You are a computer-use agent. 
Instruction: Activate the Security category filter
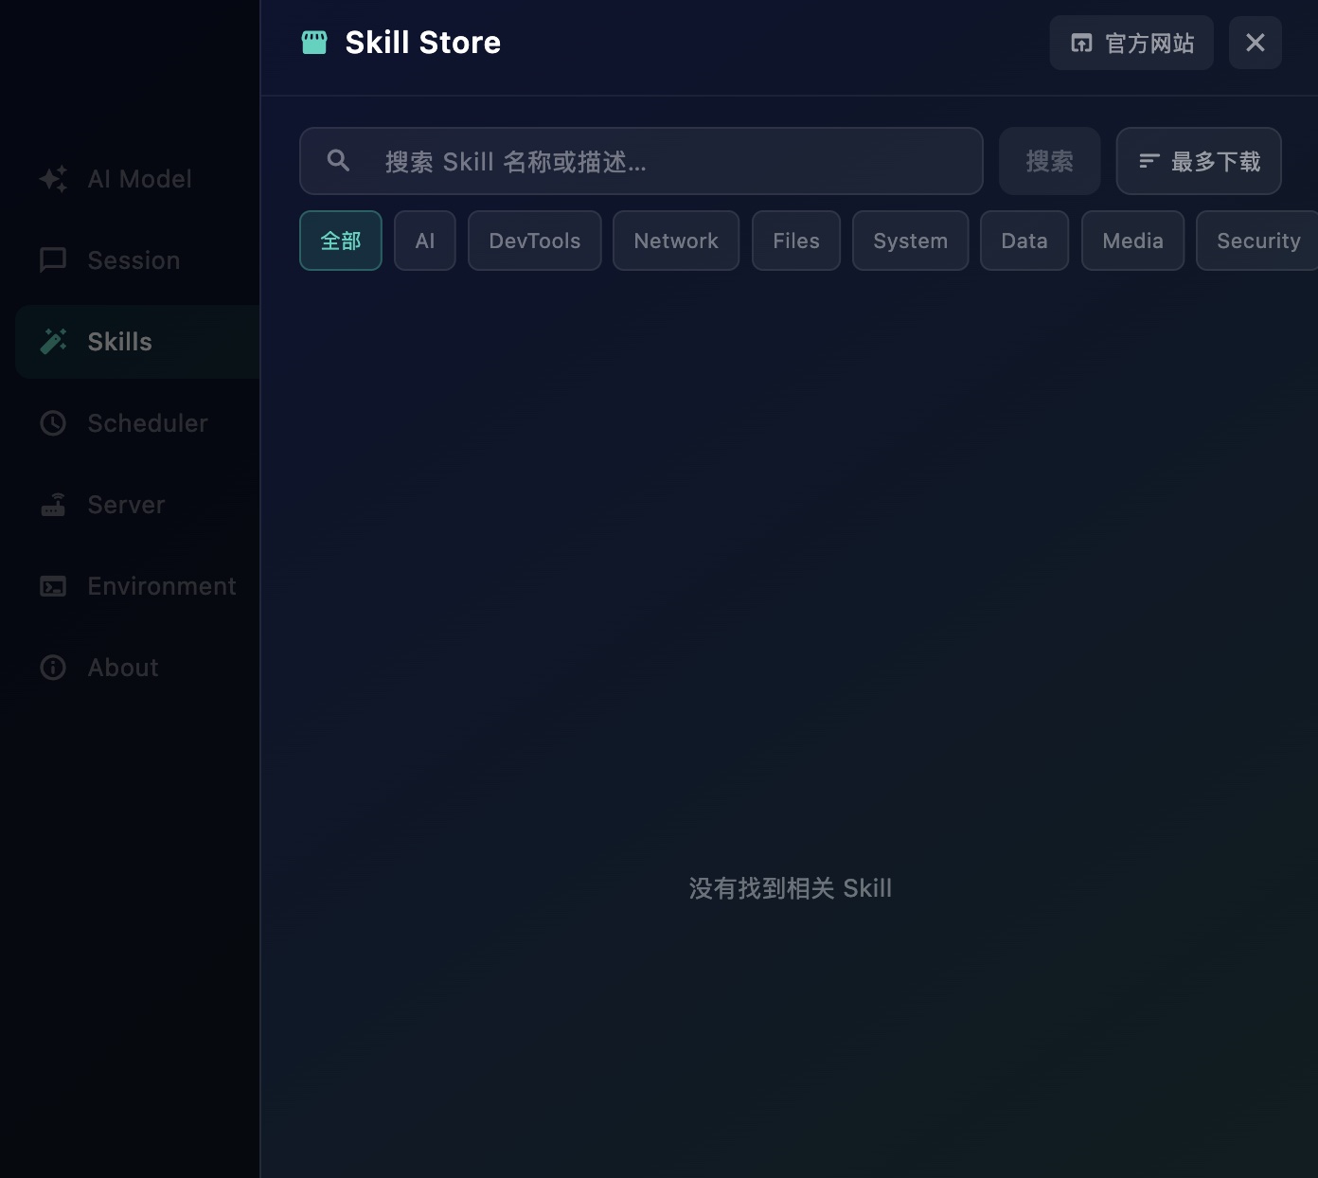point(1259,241)
